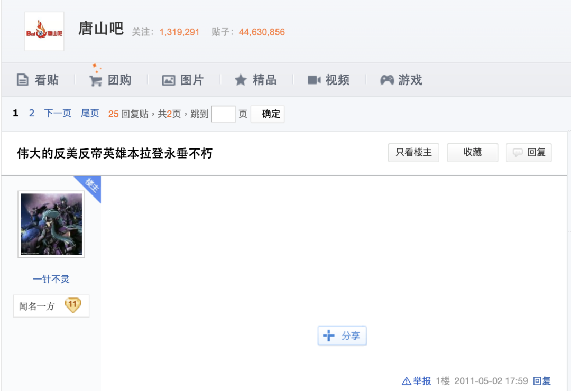Click the follower count 1,319,291
This screenshot has width=571, height=391.
180,32
